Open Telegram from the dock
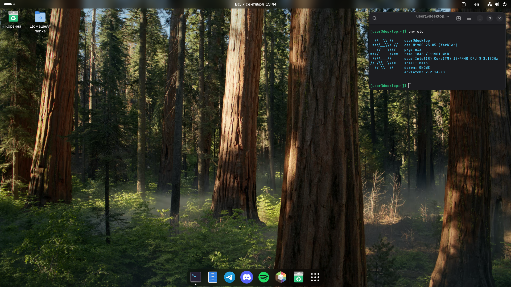The image size is (511, 287). (229, 277)
